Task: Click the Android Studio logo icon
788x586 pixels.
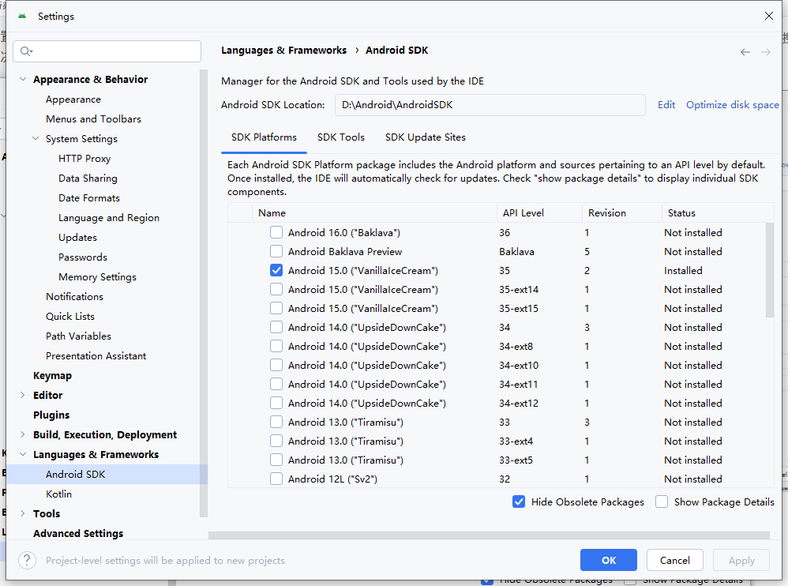Action: (x=22, y=16)
